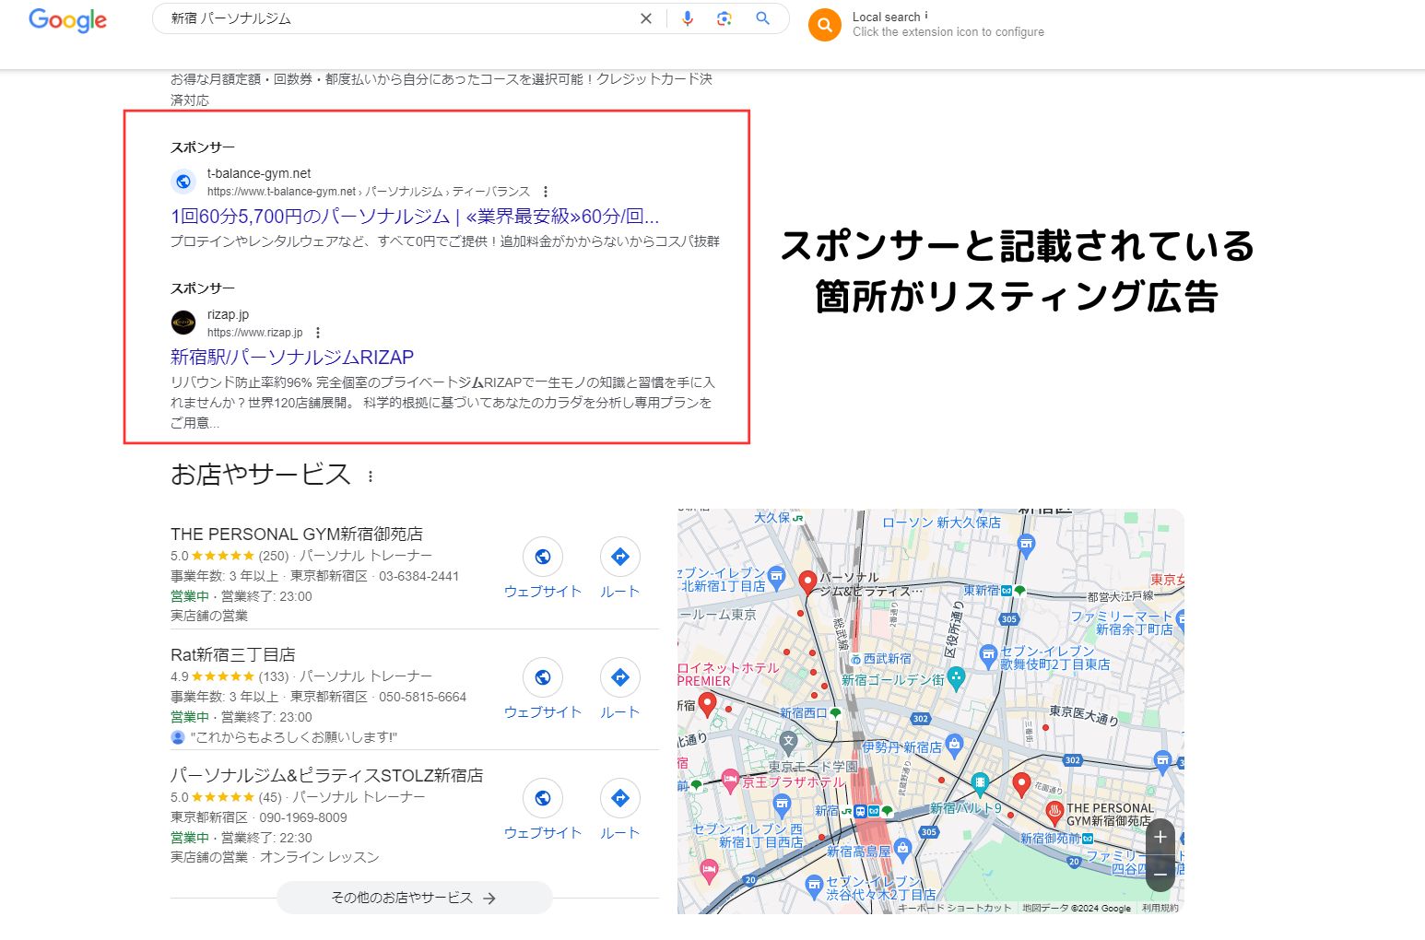The width and height of the screenshot is (1425, 940).
Task: Click the phone number 050-5815-6664
Action: pyautogui.click(x=422, y=697)
